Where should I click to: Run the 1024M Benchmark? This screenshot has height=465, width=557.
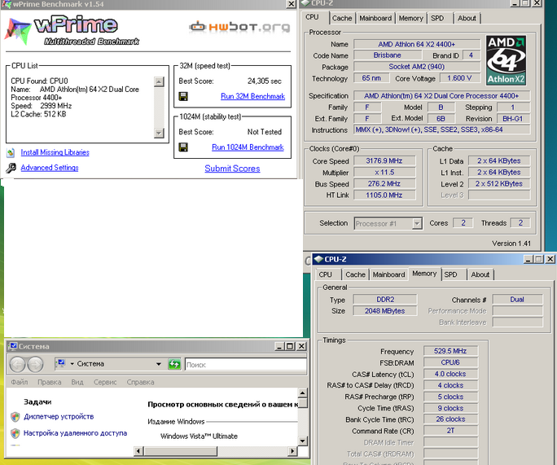[x=248, y=147]
